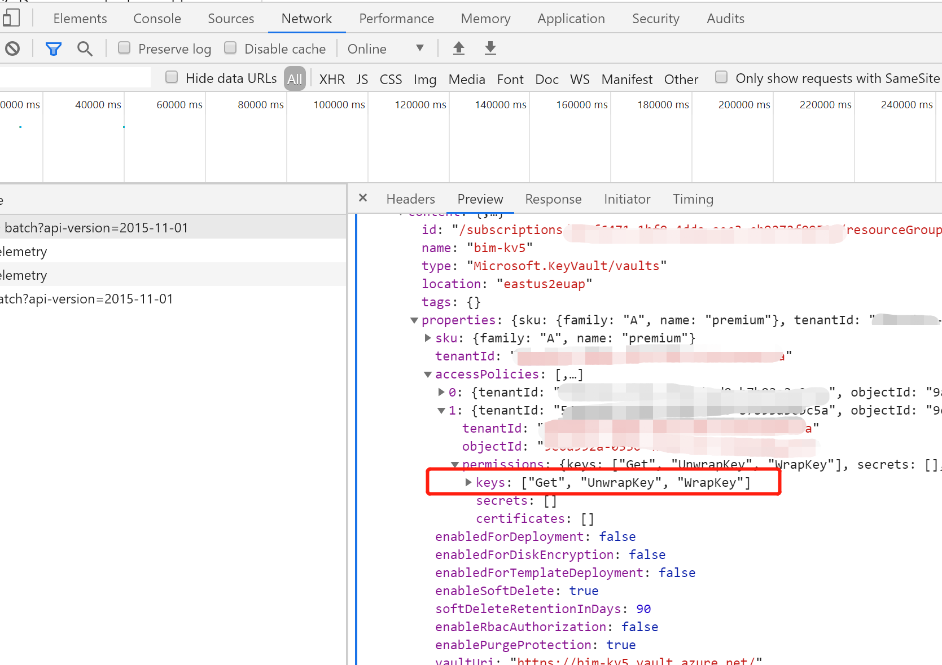Select the XHR filter button
Image resolution: width=942 pixels, height=665 pixels.
coord(332,79)
